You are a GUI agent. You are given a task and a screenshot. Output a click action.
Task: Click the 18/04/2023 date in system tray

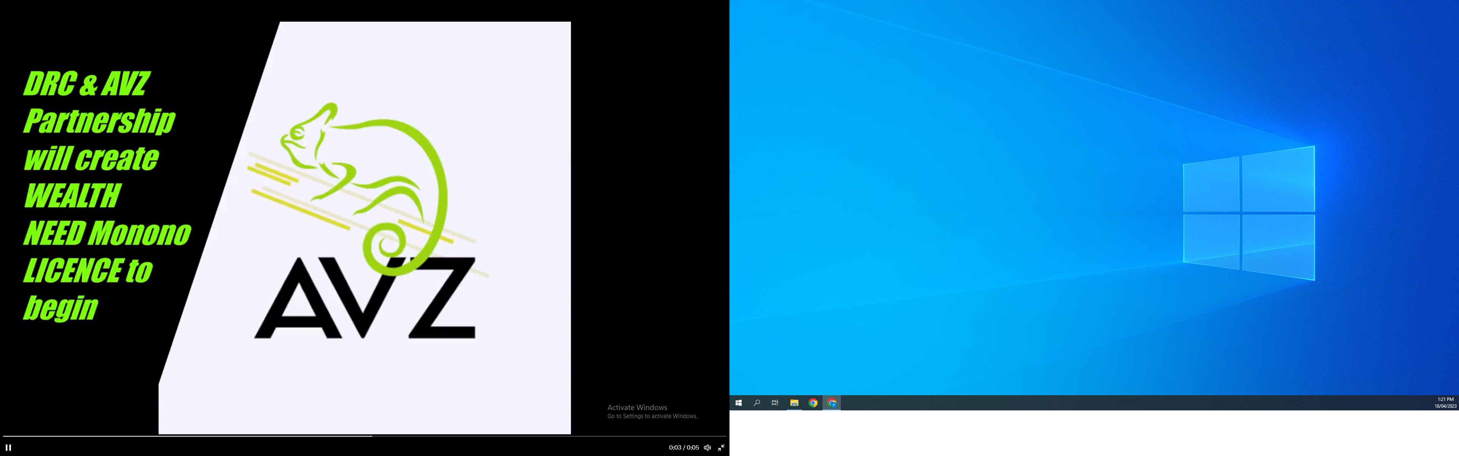tap(1445, 406)
